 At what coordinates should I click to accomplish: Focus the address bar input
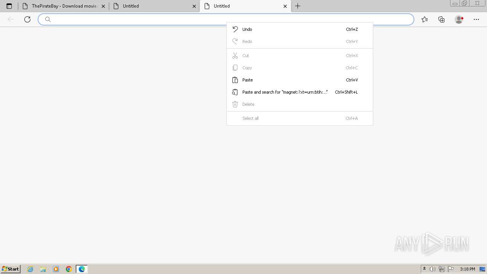point(226,19)
